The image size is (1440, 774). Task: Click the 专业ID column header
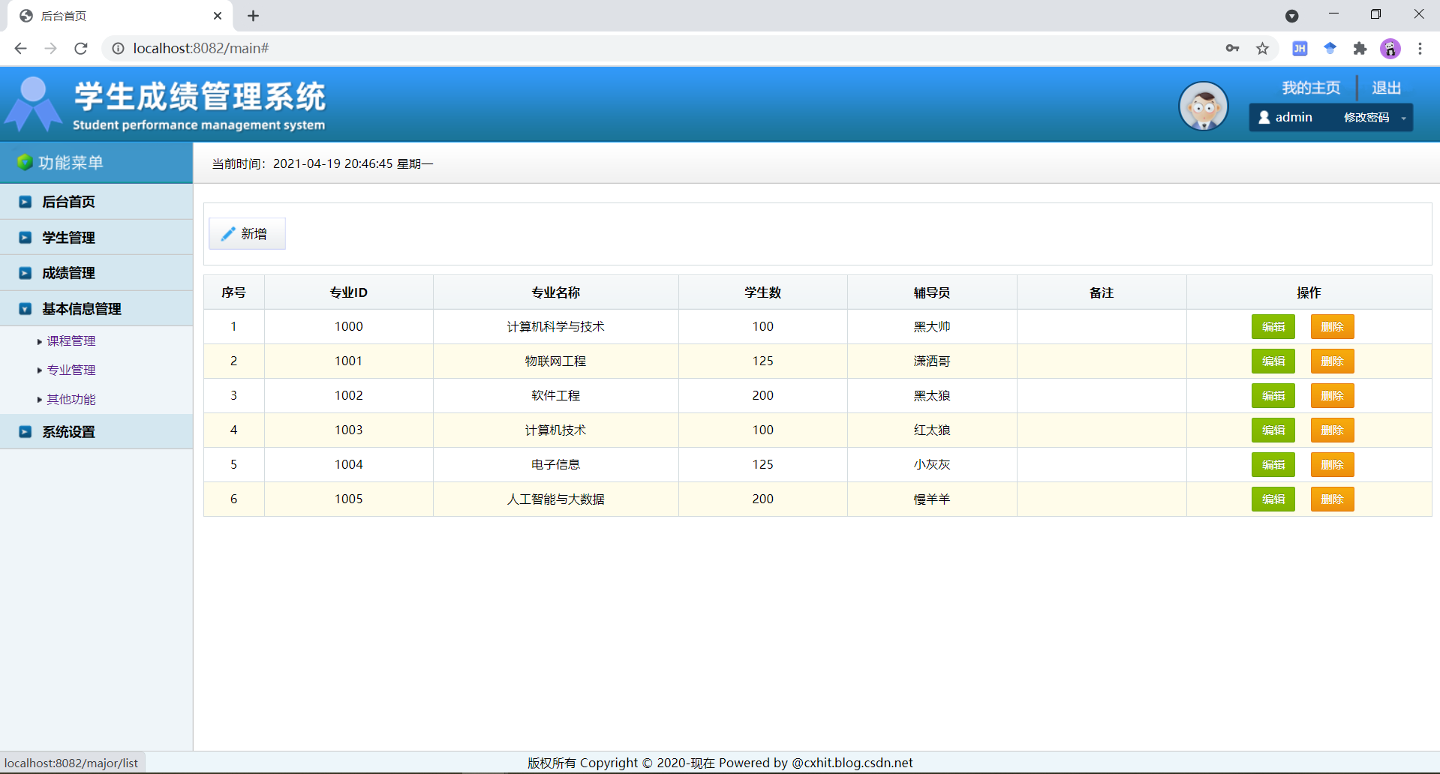[x=349, y=292]
